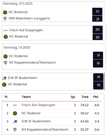Sort standings by Tore column header
This screenshot has height=136, width=108.
tap(85, 97)
